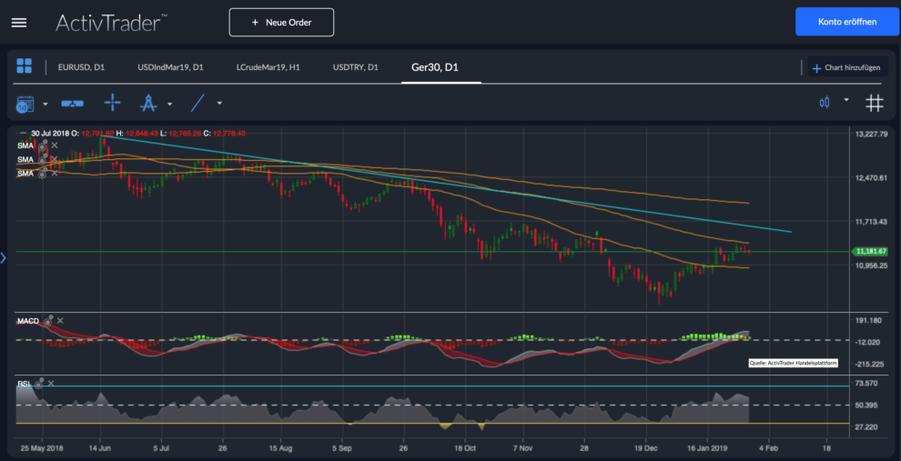The width and height of the screenshot is (901, 461).
Task: Remove the second SMA indicator
Action: (x=55, y=159)
